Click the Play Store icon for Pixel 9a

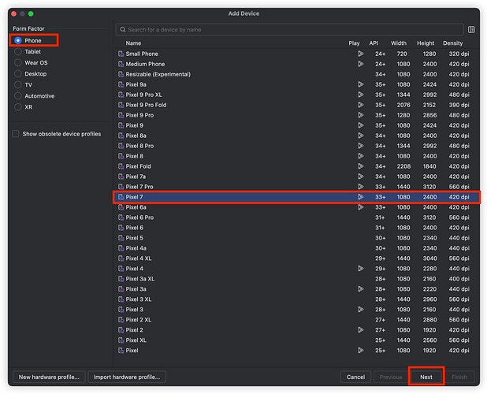point(360,84)
